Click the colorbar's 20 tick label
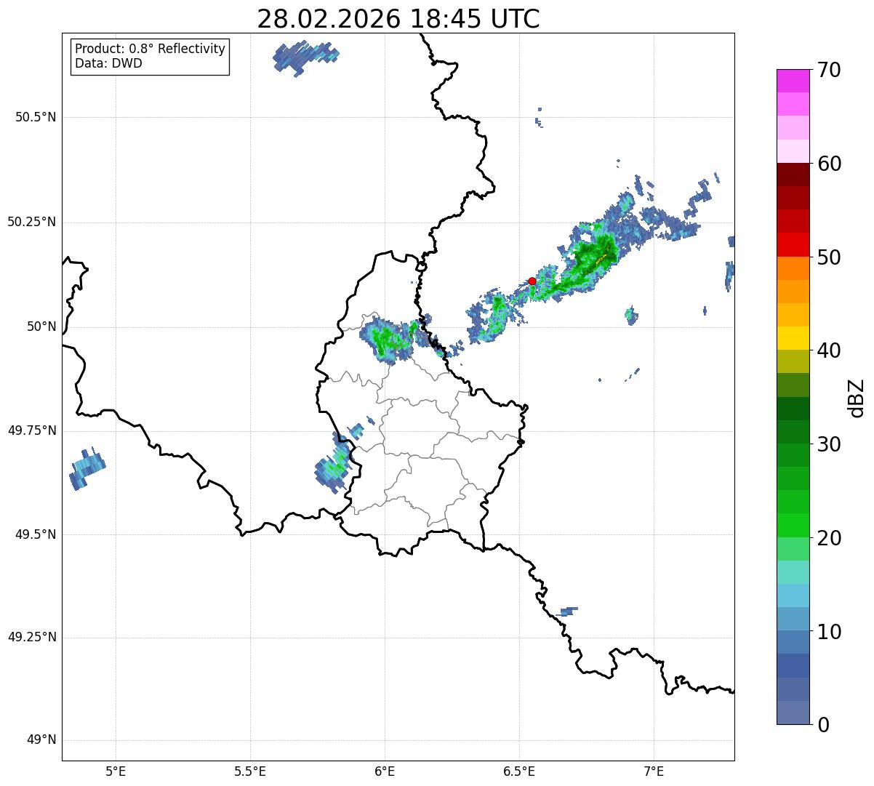The height and width of the screenshot is (786, 874). [830, 538]
